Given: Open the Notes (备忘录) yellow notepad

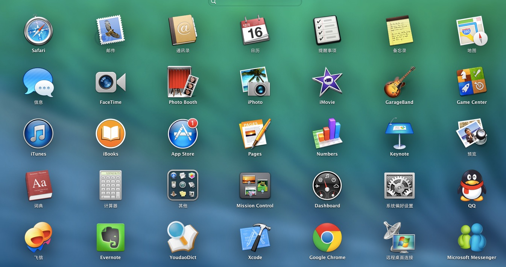Looking at the screenshot, I should (x=400, y=30).
